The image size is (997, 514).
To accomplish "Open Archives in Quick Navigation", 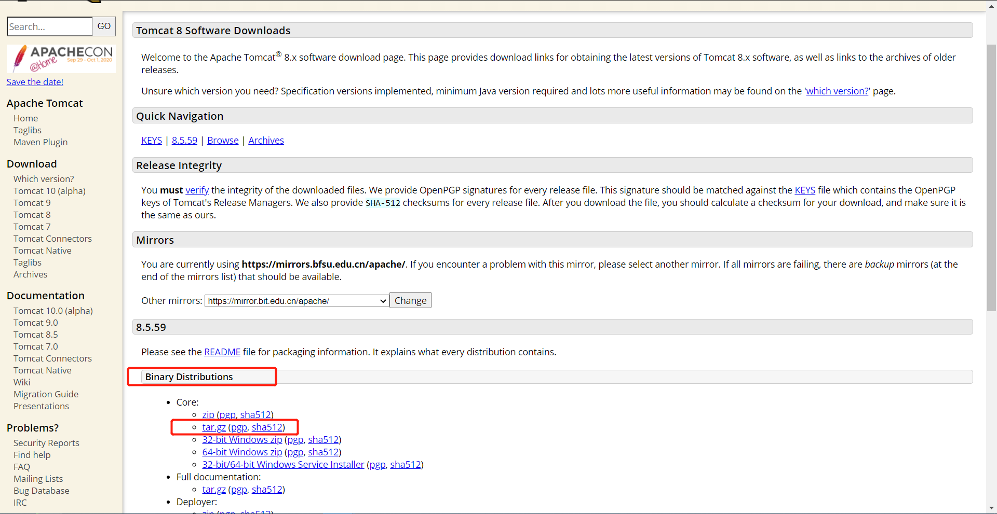I will 266,141.
